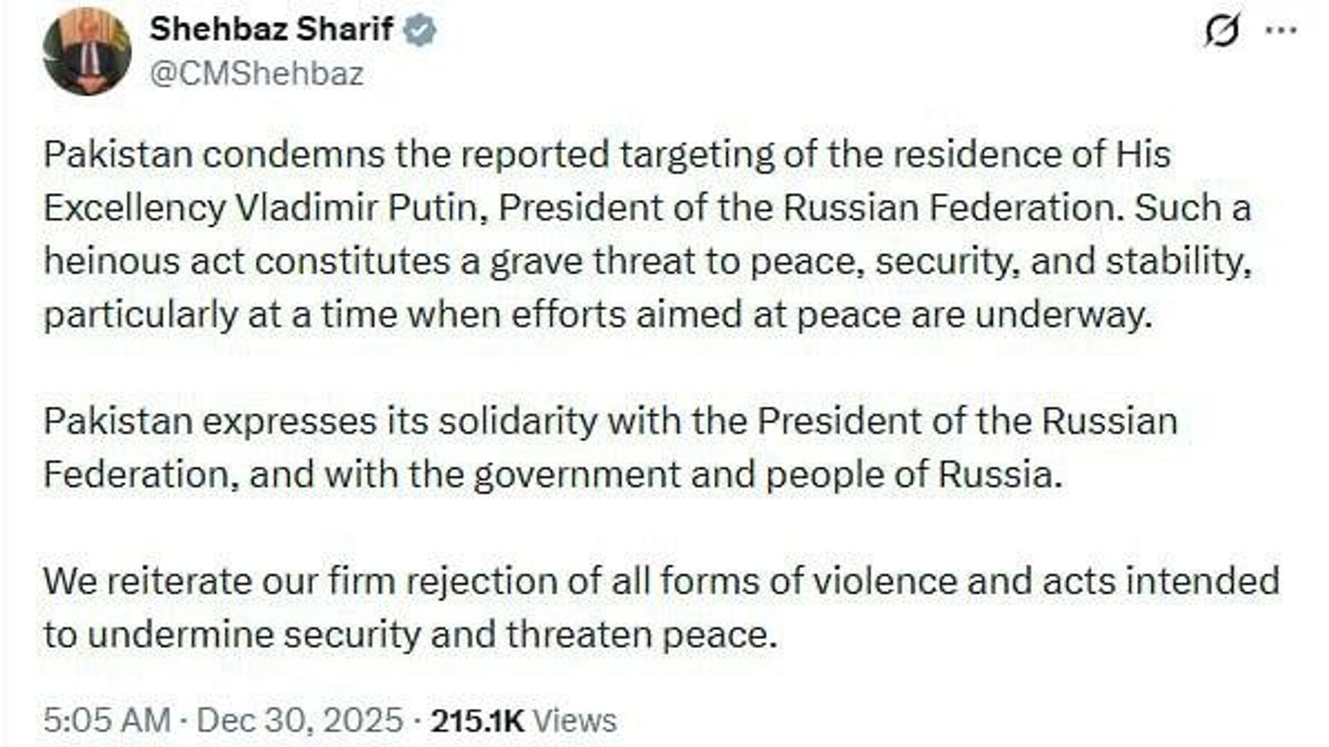Click the paragraph starting "We reiterate"
The height and width of the screenshot is (747, 1329).
pyautogui.click(x=658, y=607)
